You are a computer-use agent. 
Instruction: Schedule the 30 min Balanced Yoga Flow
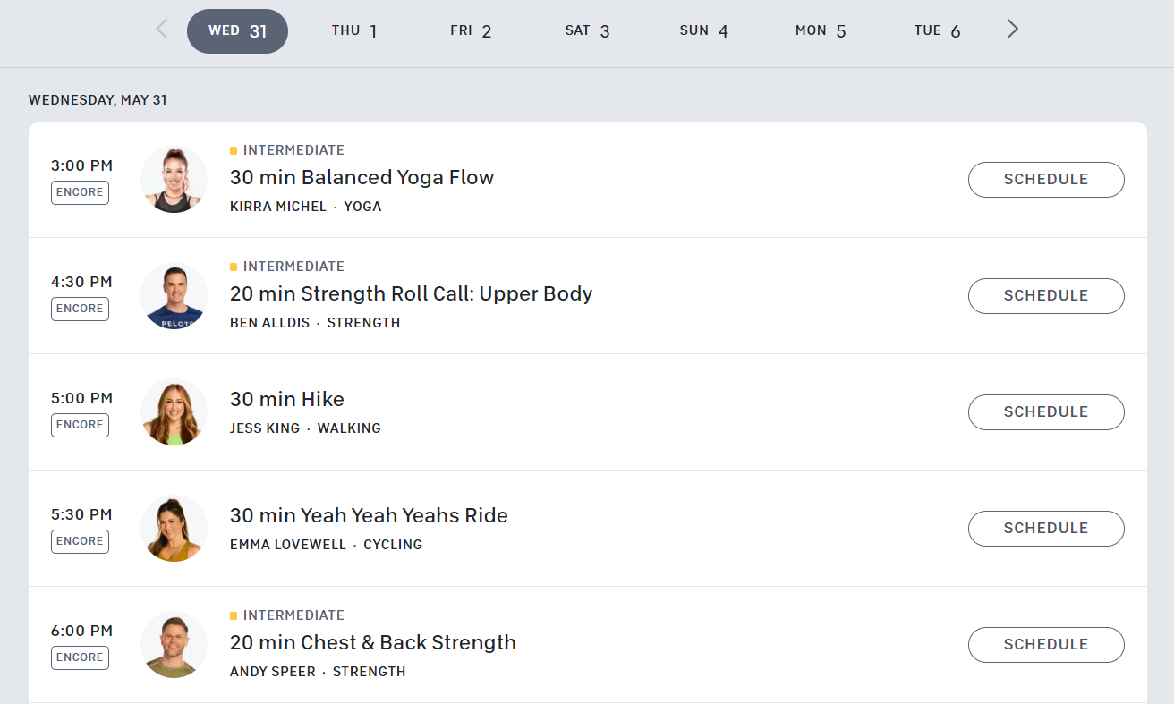[1046, 179]
